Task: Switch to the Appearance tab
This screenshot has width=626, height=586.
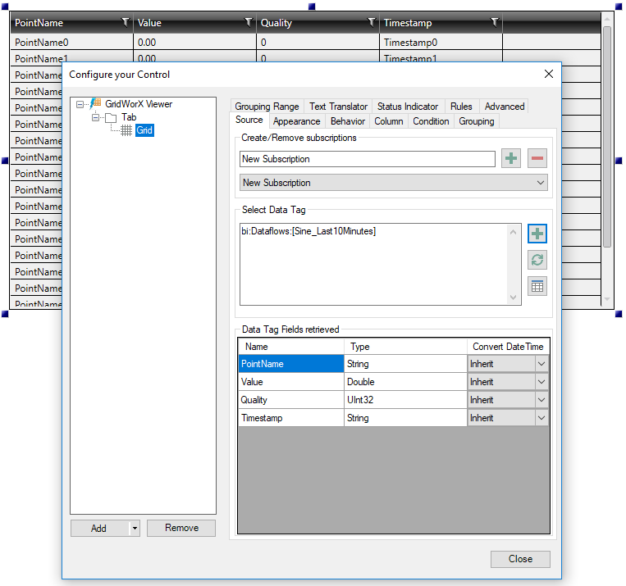Action: coord(296,121)
